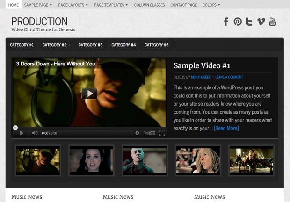Visit the NICKTHEGEEK author link
Screen dimensions: 290x202
[x=201, y=77]
